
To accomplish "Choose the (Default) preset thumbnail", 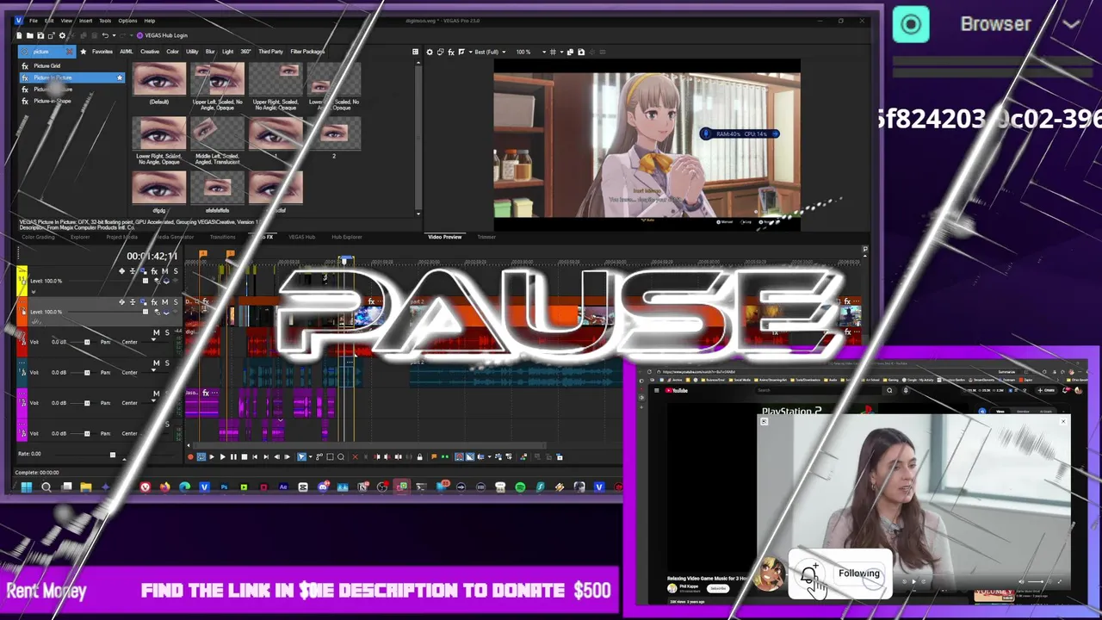I will [159, 79].
